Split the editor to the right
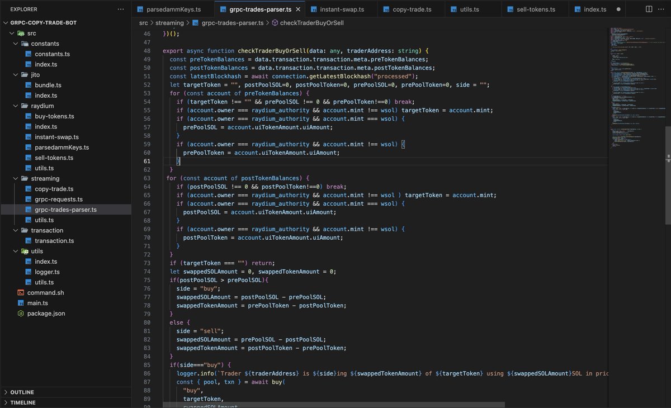The height and width of the screenshot is (408, 671). [649, 10]
